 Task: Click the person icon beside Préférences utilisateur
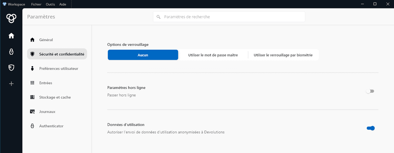(32, 68)
